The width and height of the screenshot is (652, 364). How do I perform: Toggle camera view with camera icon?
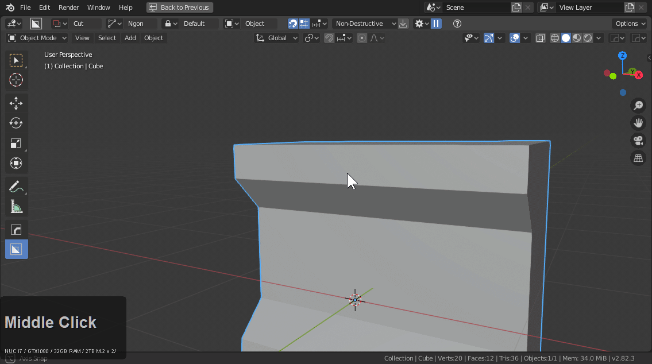pyautogui.click(x=638, y=141)
